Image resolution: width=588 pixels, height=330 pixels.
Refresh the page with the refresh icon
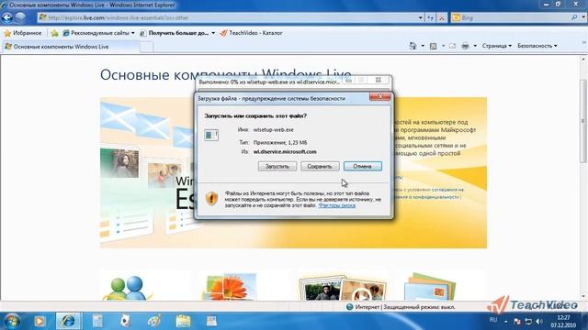pyautogui.click(x=431, y=17)
